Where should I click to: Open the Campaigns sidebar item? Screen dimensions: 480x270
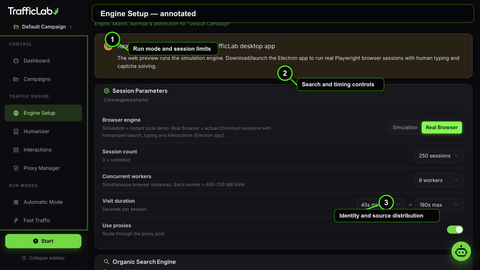(x=43, y=79)
